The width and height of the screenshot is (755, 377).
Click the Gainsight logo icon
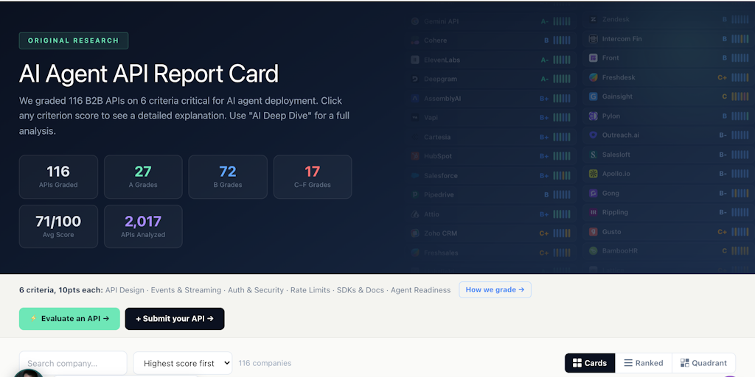[x=594, y=96]
